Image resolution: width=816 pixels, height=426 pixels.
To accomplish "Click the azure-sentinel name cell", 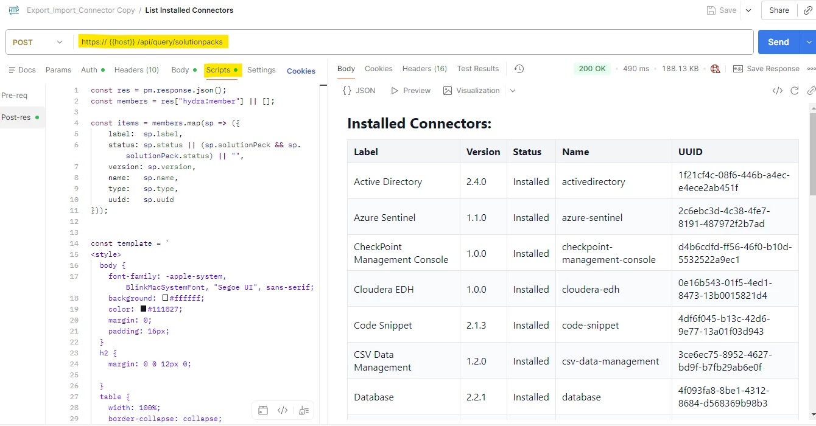I will coord(614,217).
